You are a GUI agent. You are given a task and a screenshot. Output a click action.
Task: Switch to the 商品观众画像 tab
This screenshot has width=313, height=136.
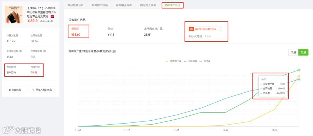pyautogui.click(x=148, y=5)
